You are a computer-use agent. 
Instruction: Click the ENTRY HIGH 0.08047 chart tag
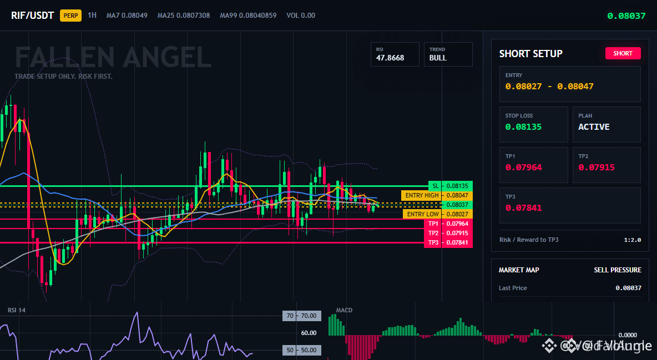point(437,195)
